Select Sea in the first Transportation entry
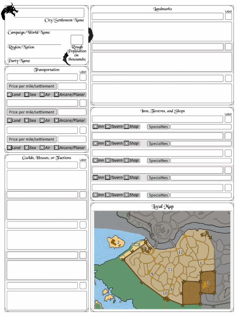This screenshot has height=317, width=238. point(27,94)
